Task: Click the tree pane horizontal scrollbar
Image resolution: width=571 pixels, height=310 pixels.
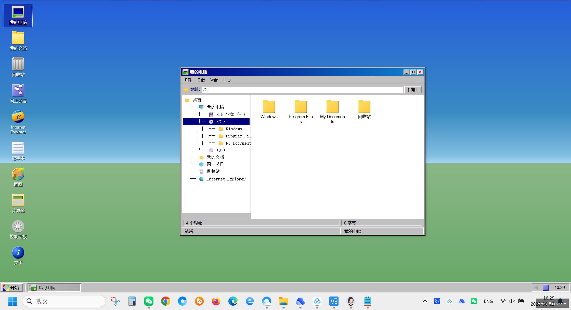Action: pyautogui.click(x=216, y=216)
